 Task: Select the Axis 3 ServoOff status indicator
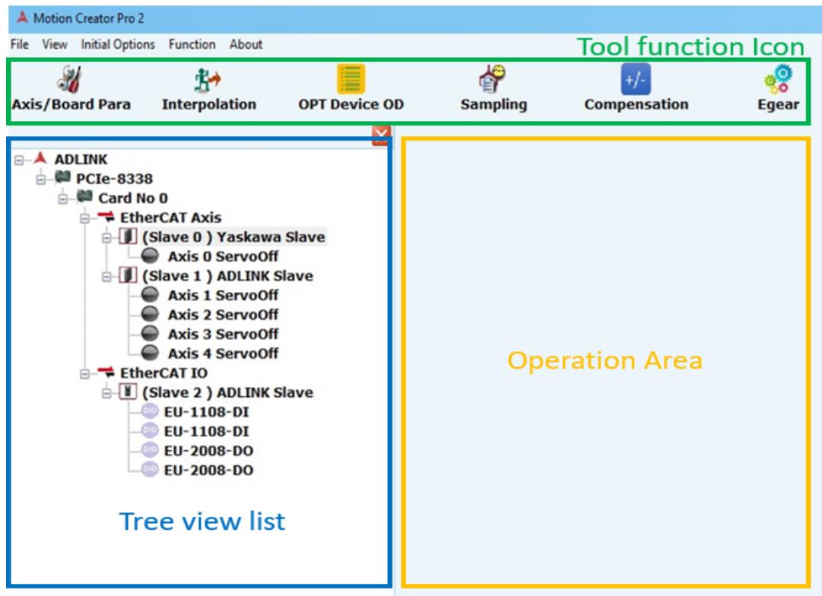tap(150, 334)
